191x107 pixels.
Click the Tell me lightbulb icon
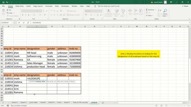pyautogui.click(x=95, y=6)
